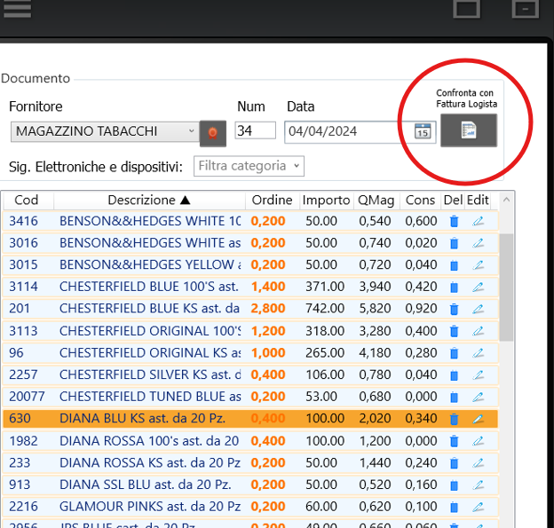Click Importo 742.00 cell

(325, 309)
